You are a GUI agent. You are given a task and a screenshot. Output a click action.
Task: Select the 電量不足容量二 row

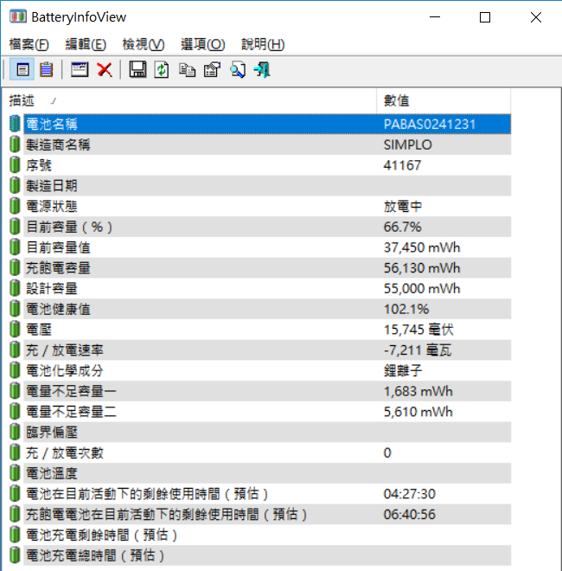tap(260, 412)
